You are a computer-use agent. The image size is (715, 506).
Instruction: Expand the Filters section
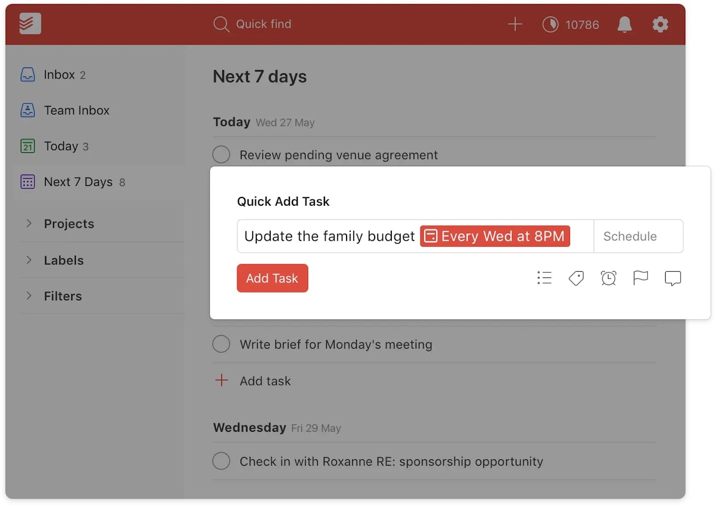point(29,296)
